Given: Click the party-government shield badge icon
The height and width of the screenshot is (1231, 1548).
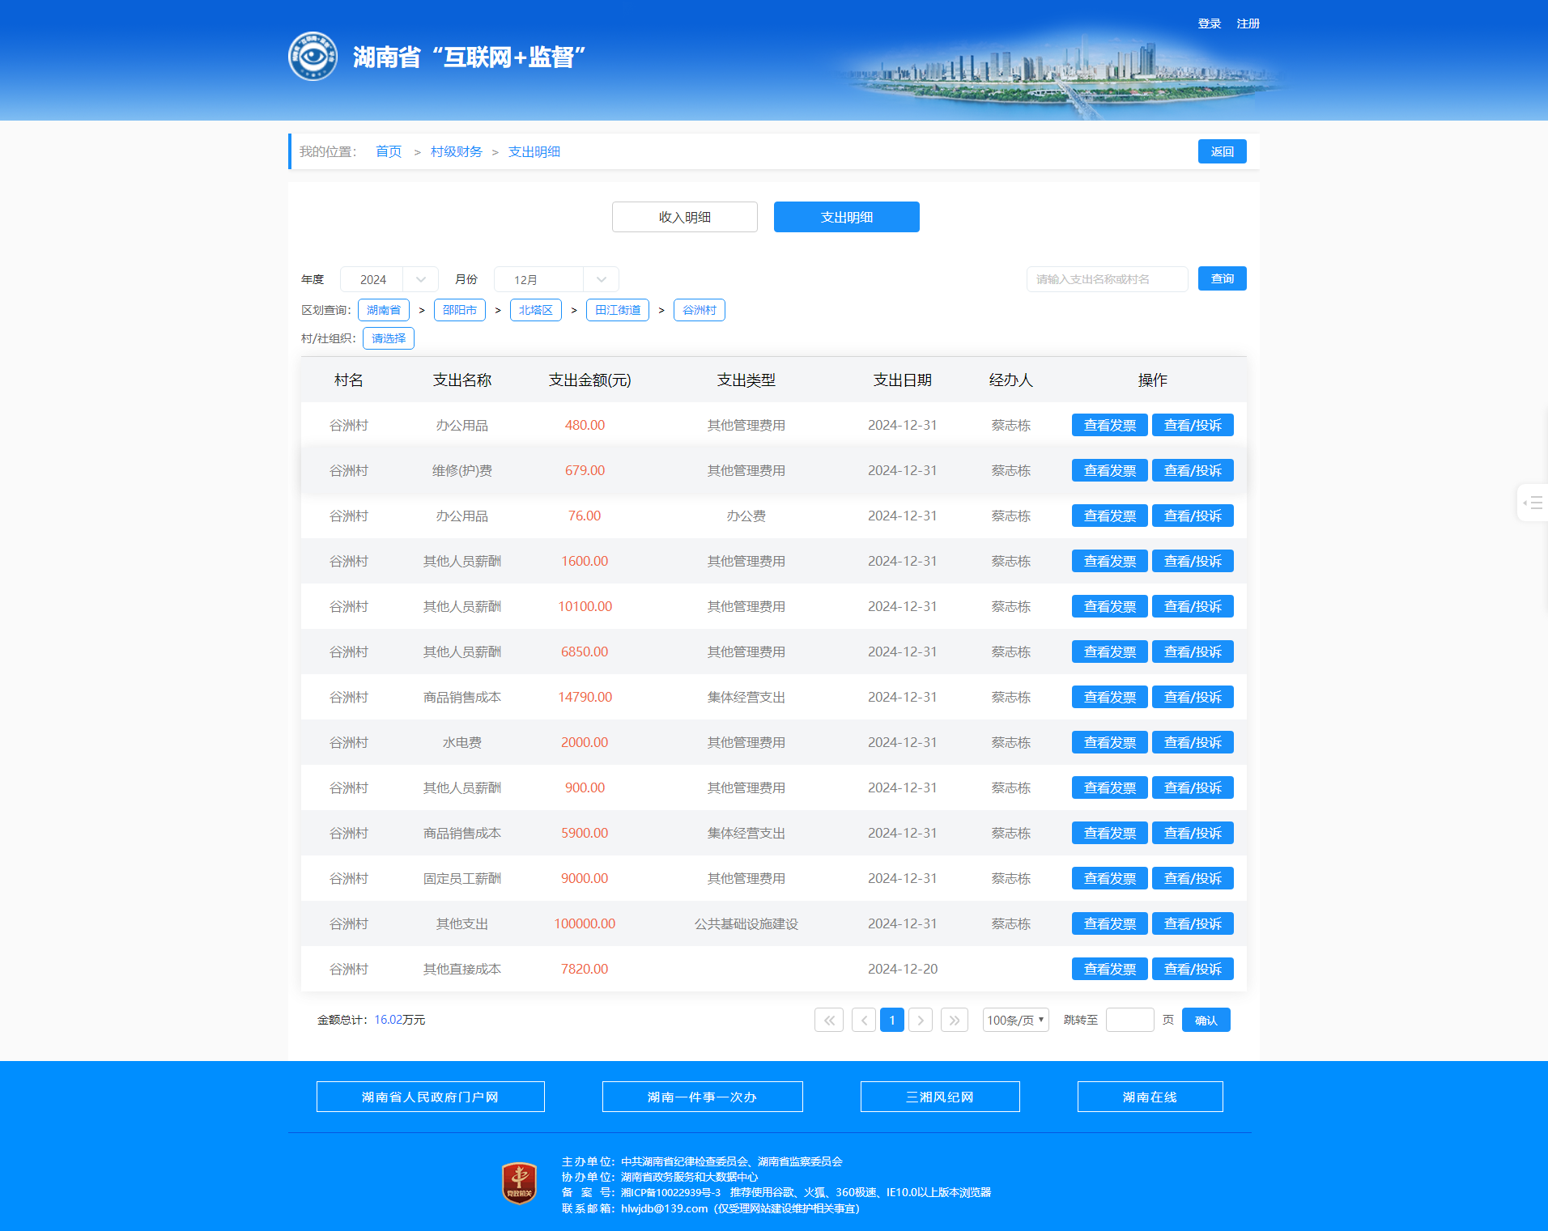Looking at the screenshot, I should click(x=519, y=1183).
